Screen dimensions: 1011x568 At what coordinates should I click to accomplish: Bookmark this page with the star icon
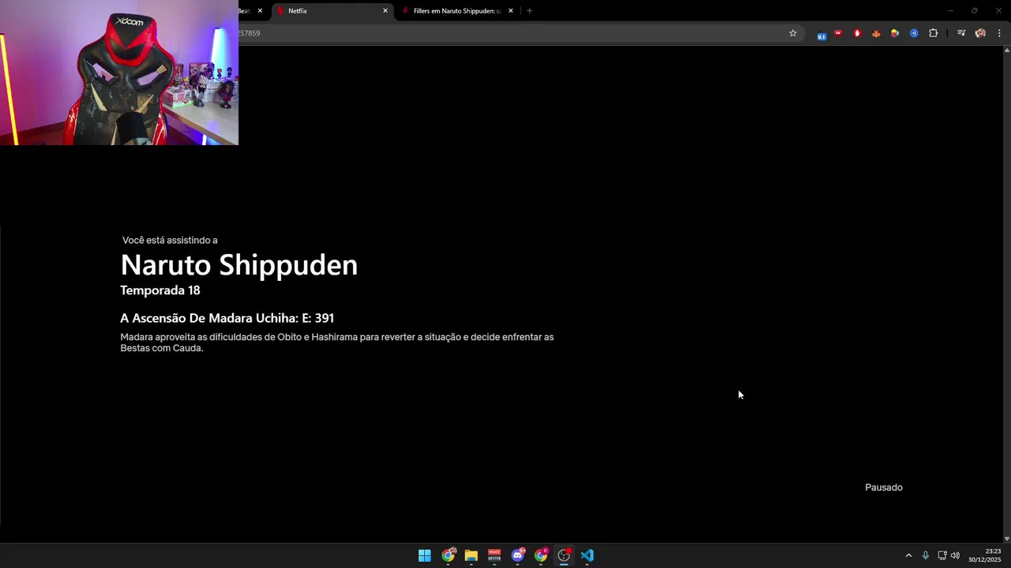click(793, 33)
